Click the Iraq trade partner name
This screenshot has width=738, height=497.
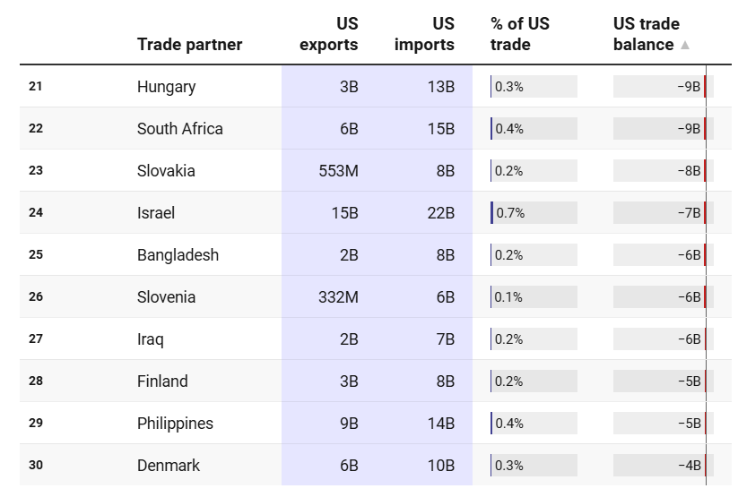point(151,339)
